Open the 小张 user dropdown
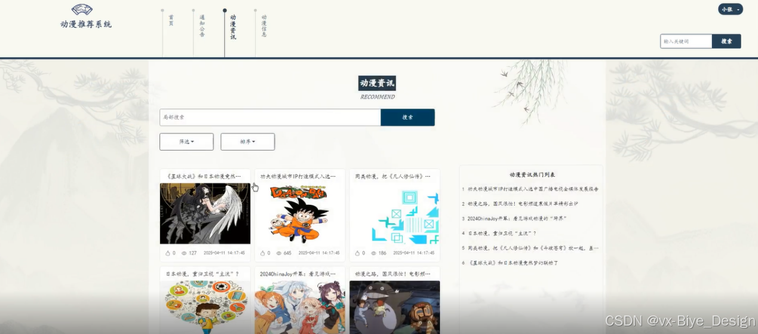Viewport: 758px width, 334px height. [x=731, y=10]
